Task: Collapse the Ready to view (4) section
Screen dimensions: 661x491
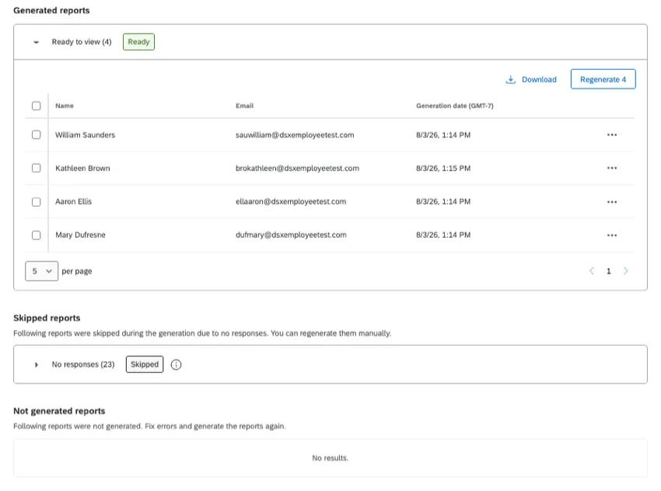Action: (37, 42)
